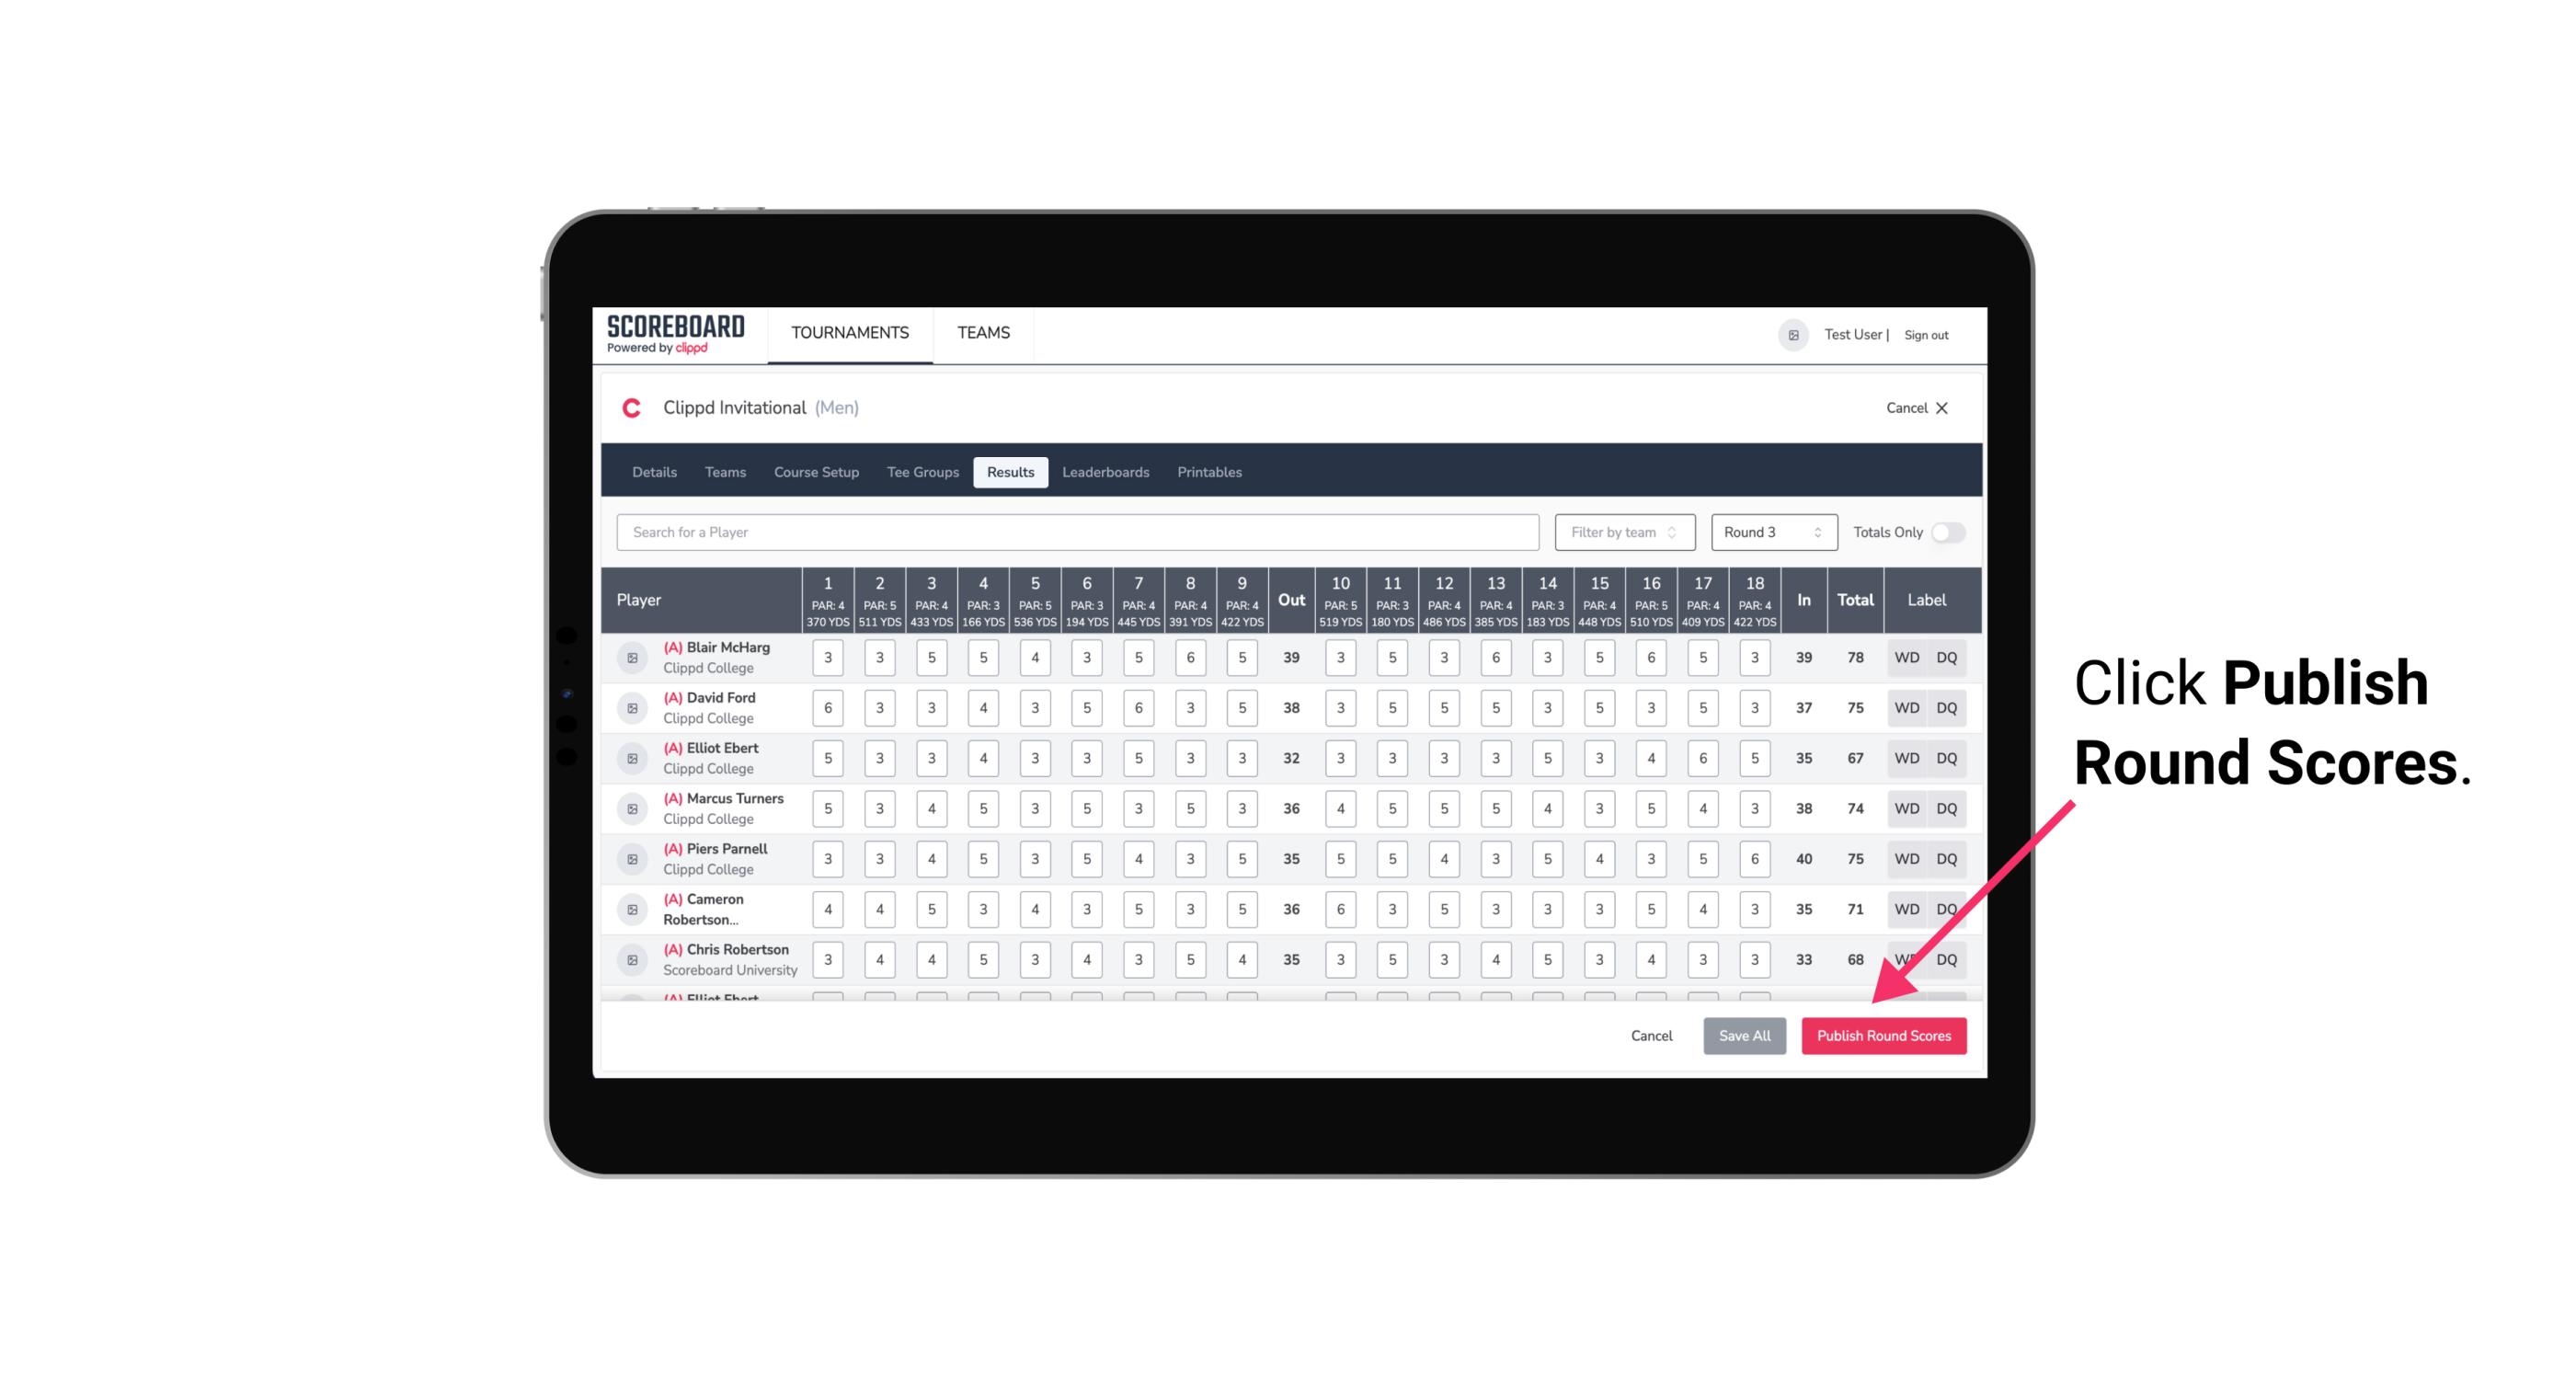
Task: Expand the Round 3 dropdown selector
Action: coord(1769,533)
